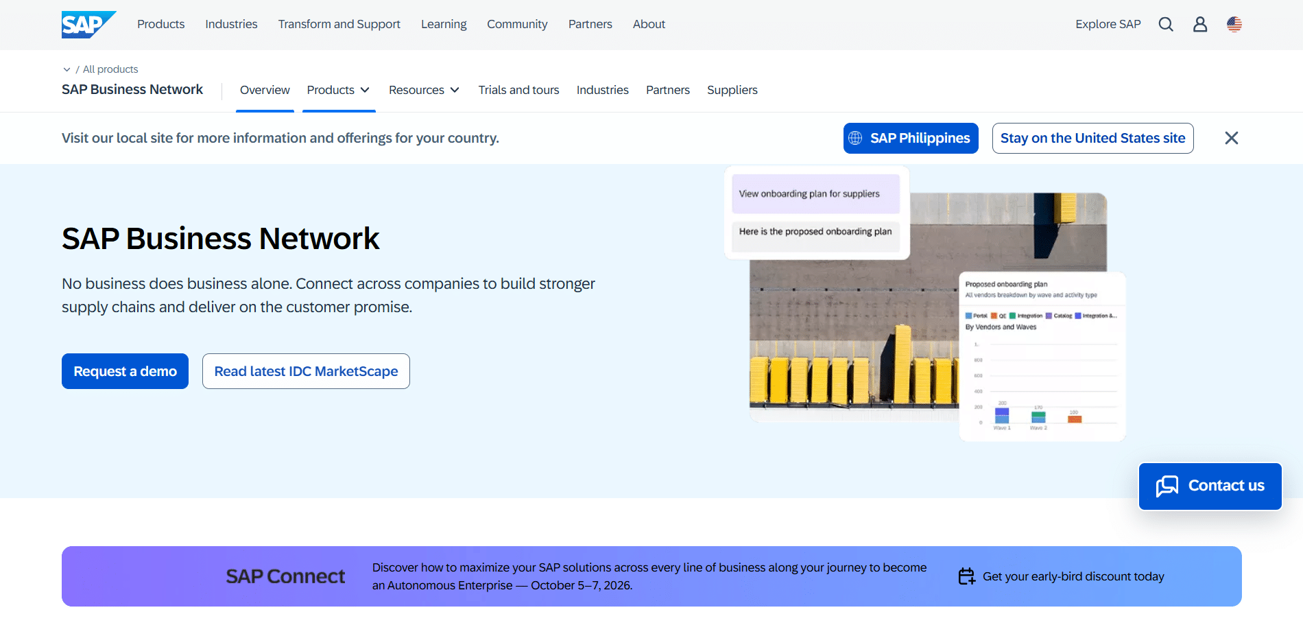Screen dimensions: 1303x623
Task: Open the user account profile icon
Action: (1200, 25)
